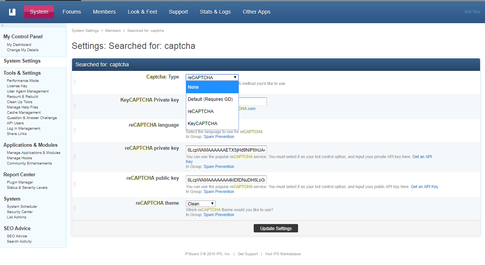This screenshot has height=265, width=485.
Task: Open User Agent Management in the sidebar
Action: (28, 91)
